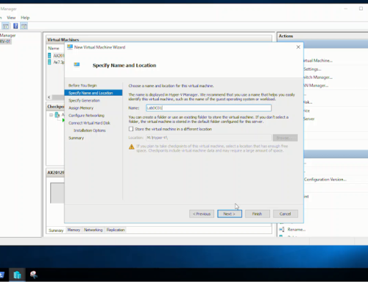Viewport: 368px width, 282px height.
Task: Select Installation Options step
Action: (90, 130)
